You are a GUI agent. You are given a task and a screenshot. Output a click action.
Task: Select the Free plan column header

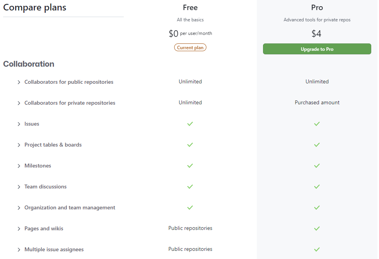[190, 7]
